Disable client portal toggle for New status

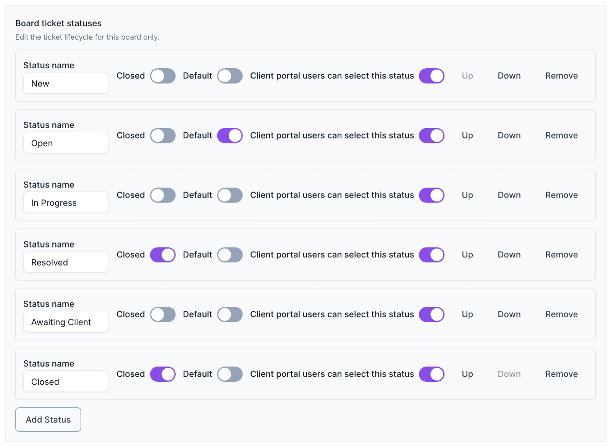(432, 76)
